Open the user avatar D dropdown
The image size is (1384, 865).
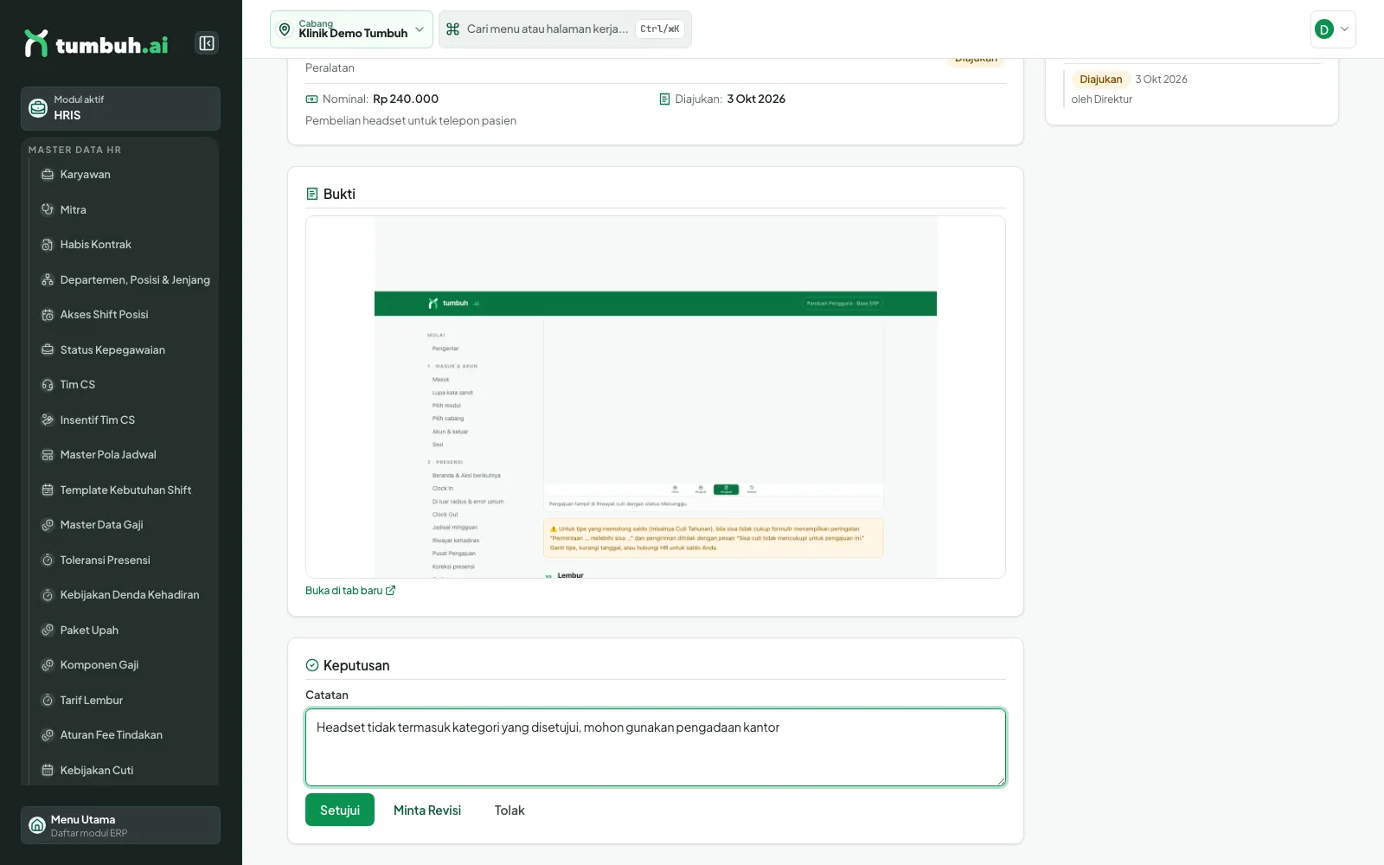1333,29
